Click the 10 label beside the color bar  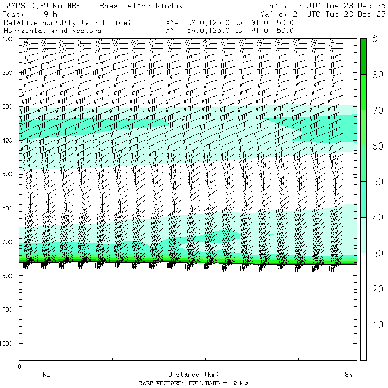(x=378, y=325)
